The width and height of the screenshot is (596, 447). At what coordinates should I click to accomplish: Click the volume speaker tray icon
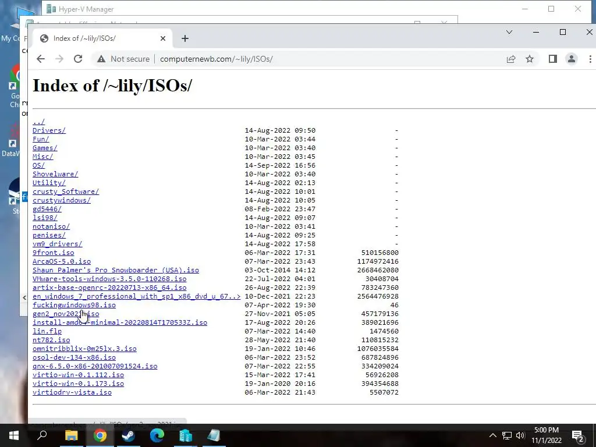pos(520,435)
